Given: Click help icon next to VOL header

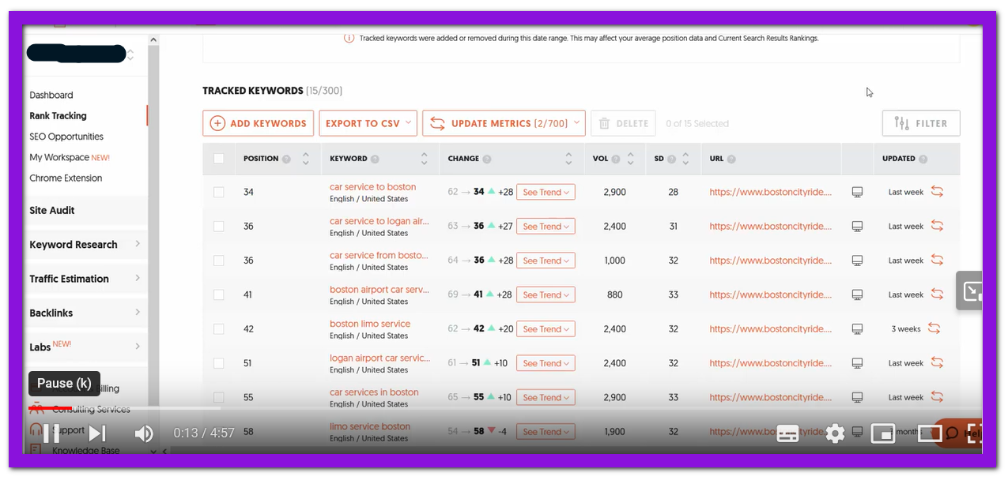Looking at the screenshot, I should tap(616, 159).
